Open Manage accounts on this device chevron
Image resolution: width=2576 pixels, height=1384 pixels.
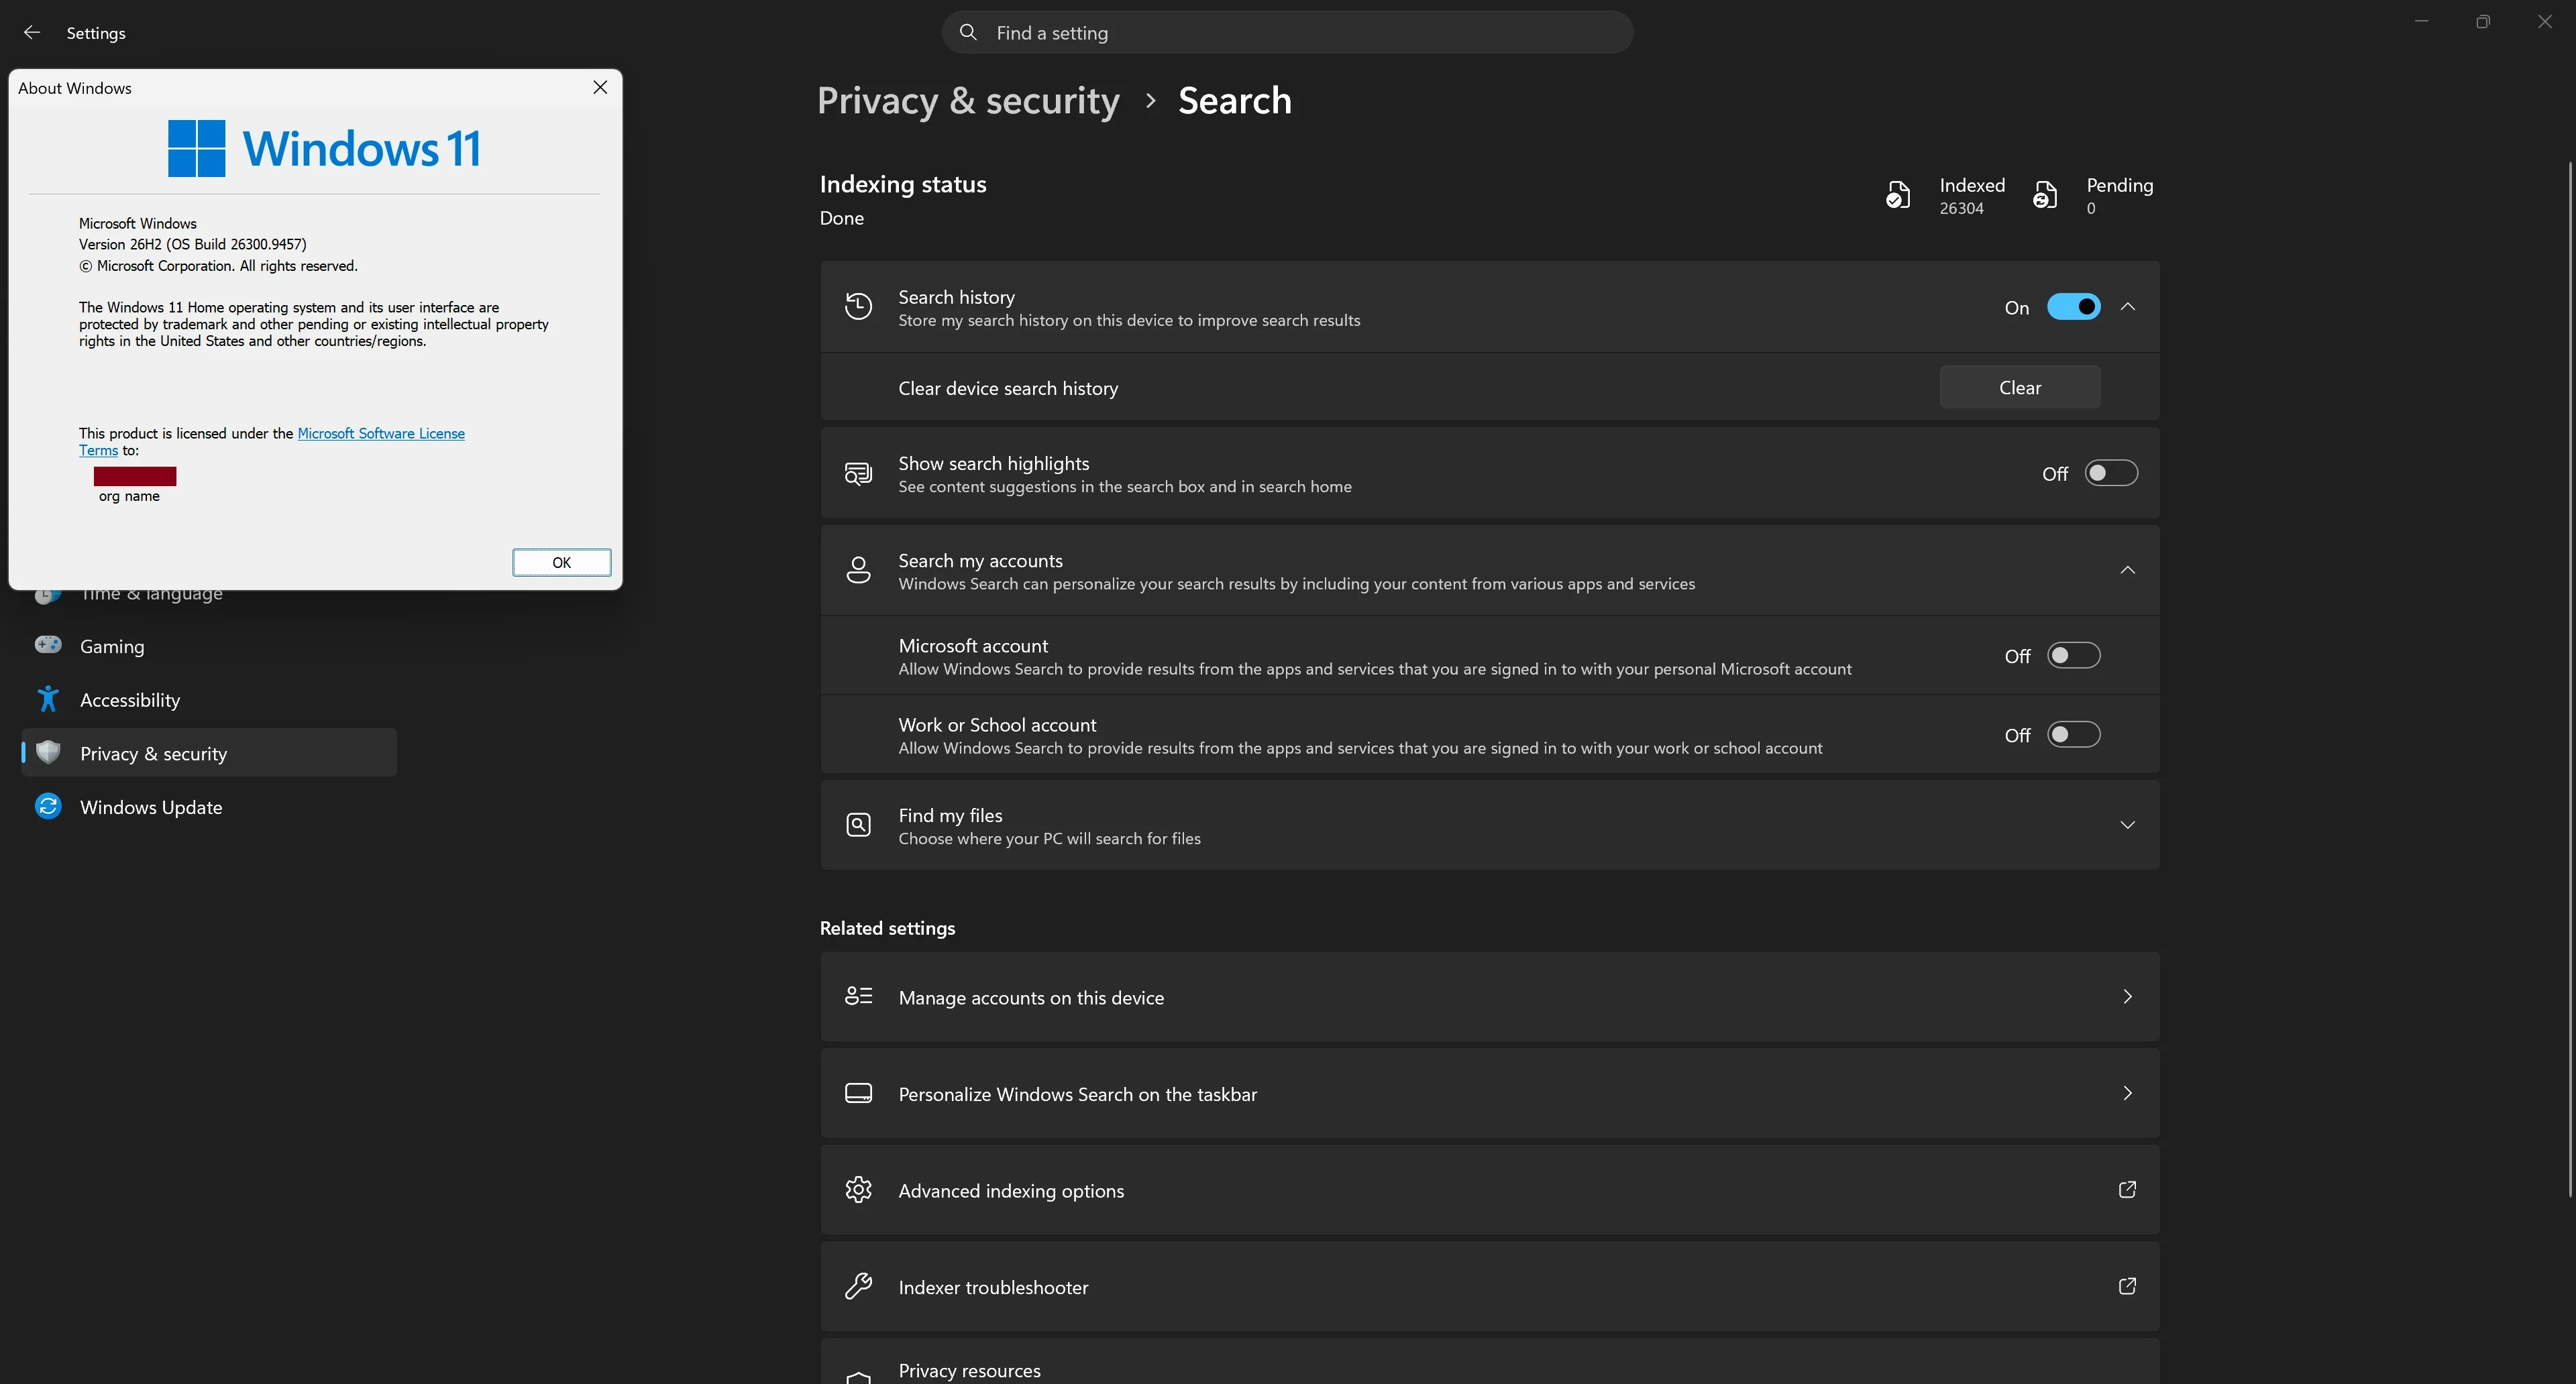pos(2127,997)
